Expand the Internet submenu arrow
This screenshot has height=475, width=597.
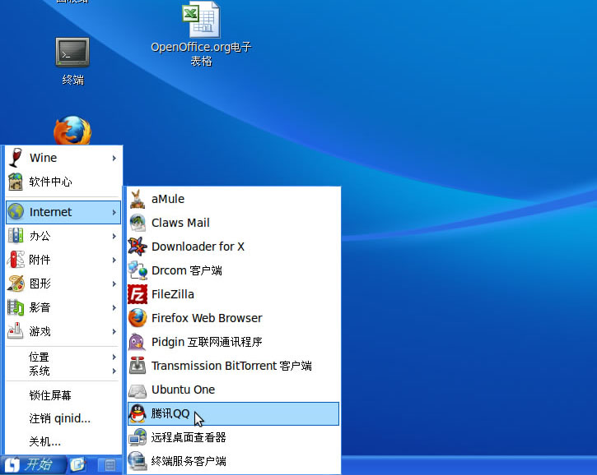coord(114,212)
